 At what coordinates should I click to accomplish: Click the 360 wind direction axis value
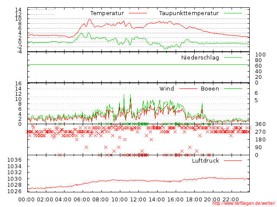tap(260, 124)
